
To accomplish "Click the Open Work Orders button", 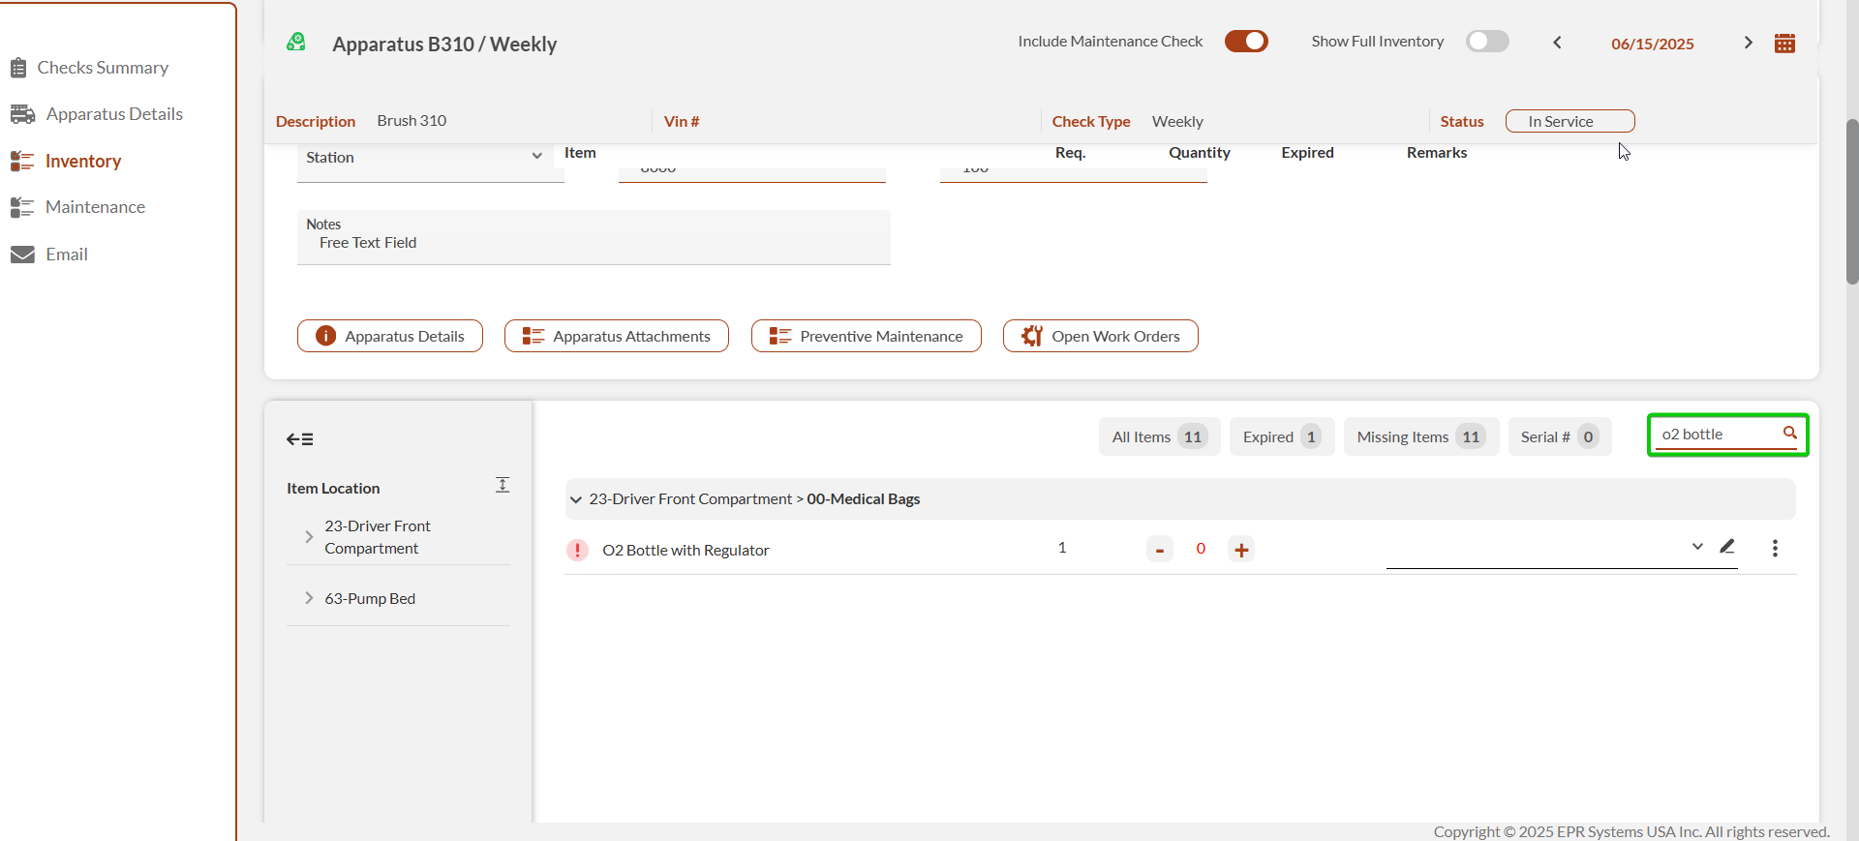I will tap(1100, 337).
